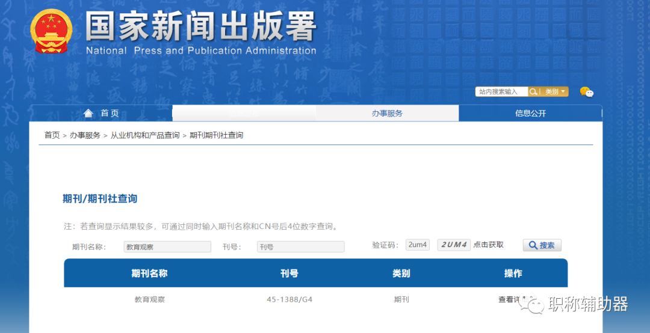Click the 搜索 search button
Viewport: 650px width, 333px height.
(x=542, y=245)
